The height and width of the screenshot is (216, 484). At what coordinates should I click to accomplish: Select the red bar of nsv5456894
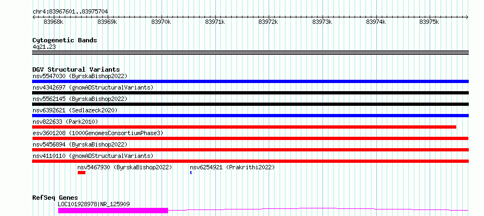click(250, 150)
